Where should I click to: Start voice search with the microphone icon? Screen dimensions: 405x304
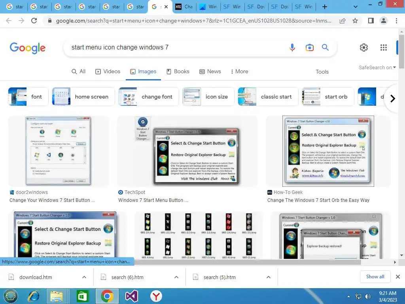(x=292, y=47)
